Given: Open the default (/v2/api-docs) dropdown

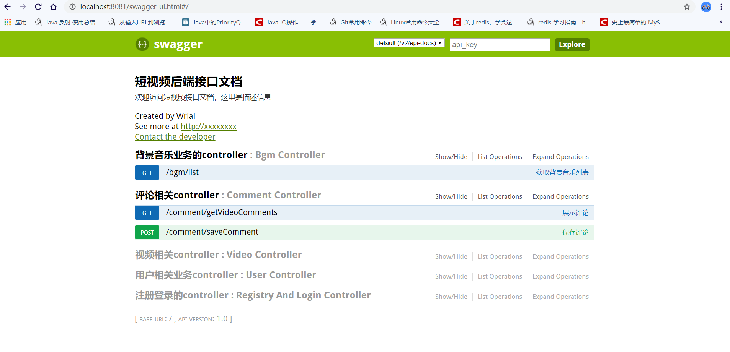Looking at the screenshot, I should (409, 43).
